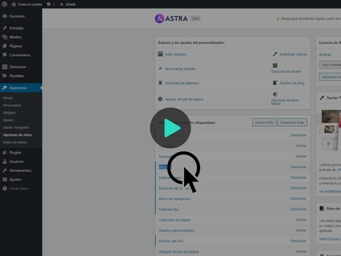Open Personalizar submenu item
This screenshot has width=341, height=256.
[x=12, y=105]
